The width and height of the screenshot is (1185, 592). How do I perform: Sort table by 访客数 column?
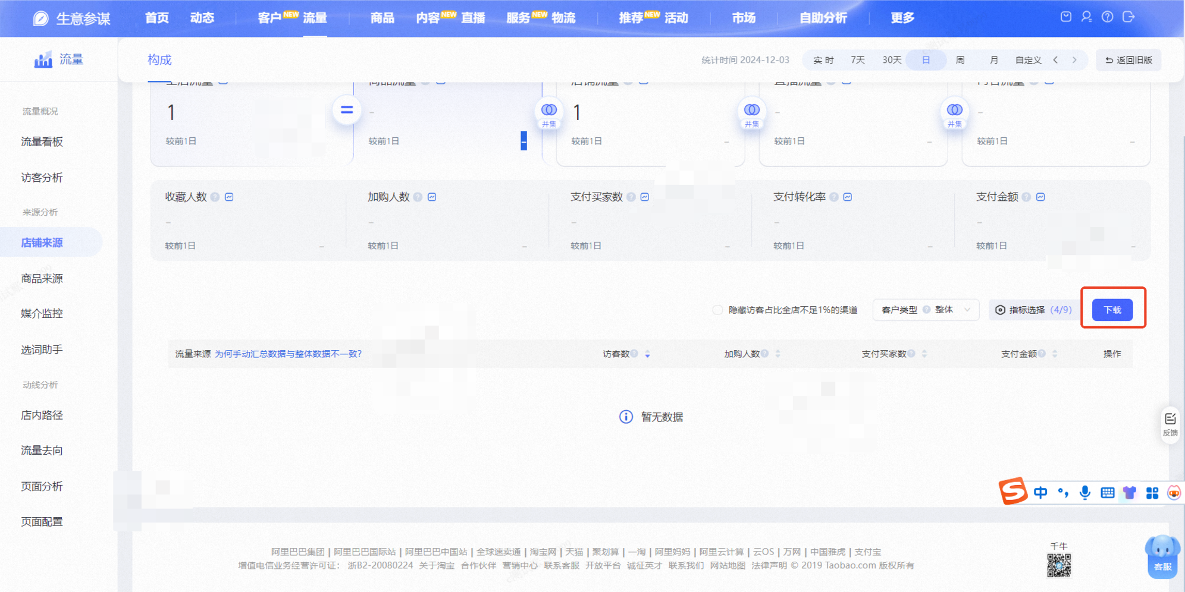pos(647,354)
